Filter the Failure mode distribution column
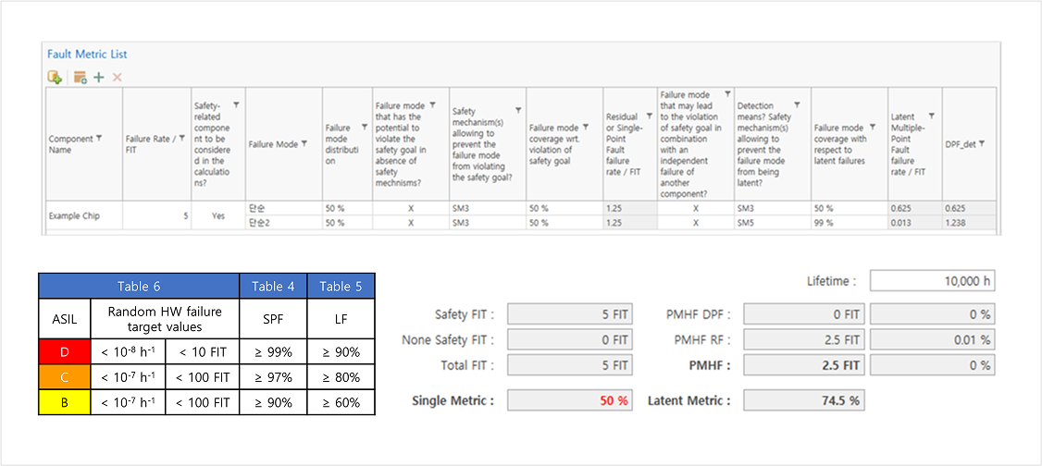The height and width of the screenshot is (466, 1042). pos(365,127)
